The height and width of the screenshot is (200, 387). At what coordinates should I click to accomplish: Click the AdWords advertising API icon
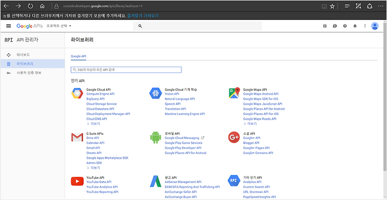coord(155,181)
